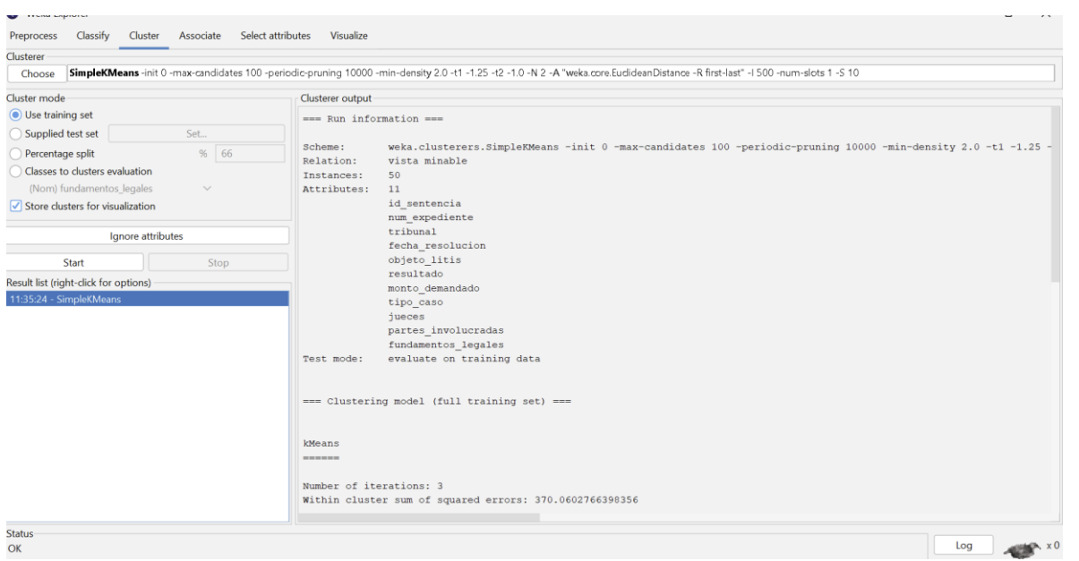This screenshot has height=561, width=1079.
Task: Switch to the Preprocess tab
Action: pyautogui.click(x=33, y=36)
